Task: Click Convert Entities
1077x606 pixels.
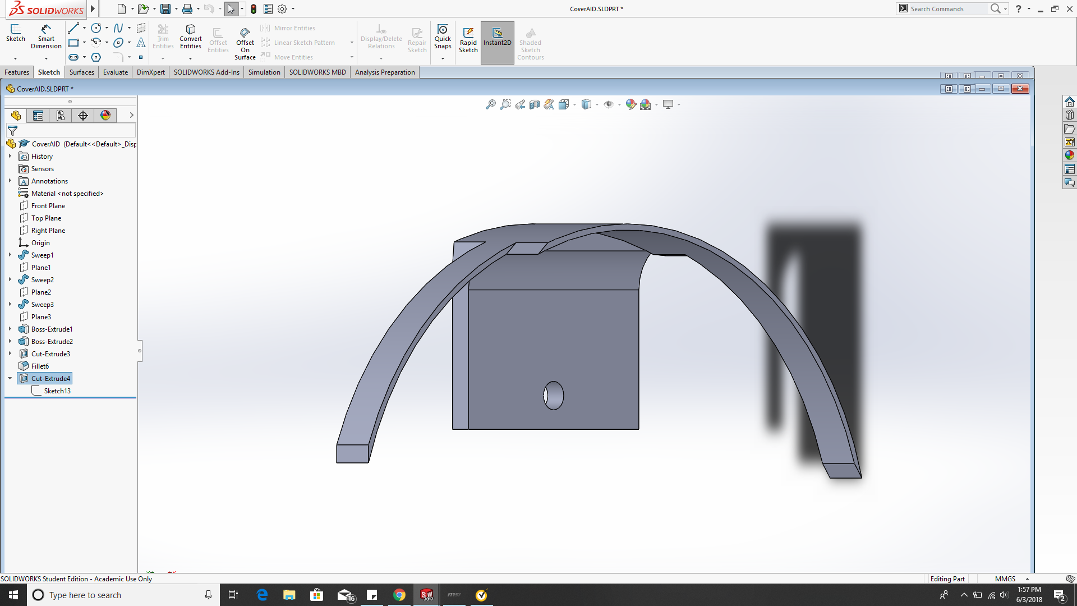Action: tap(191, 37)
